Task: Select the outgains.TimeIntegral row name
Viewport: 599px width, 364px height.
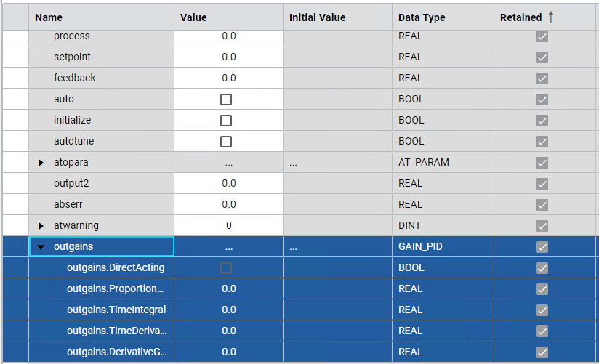Action: 116,310
